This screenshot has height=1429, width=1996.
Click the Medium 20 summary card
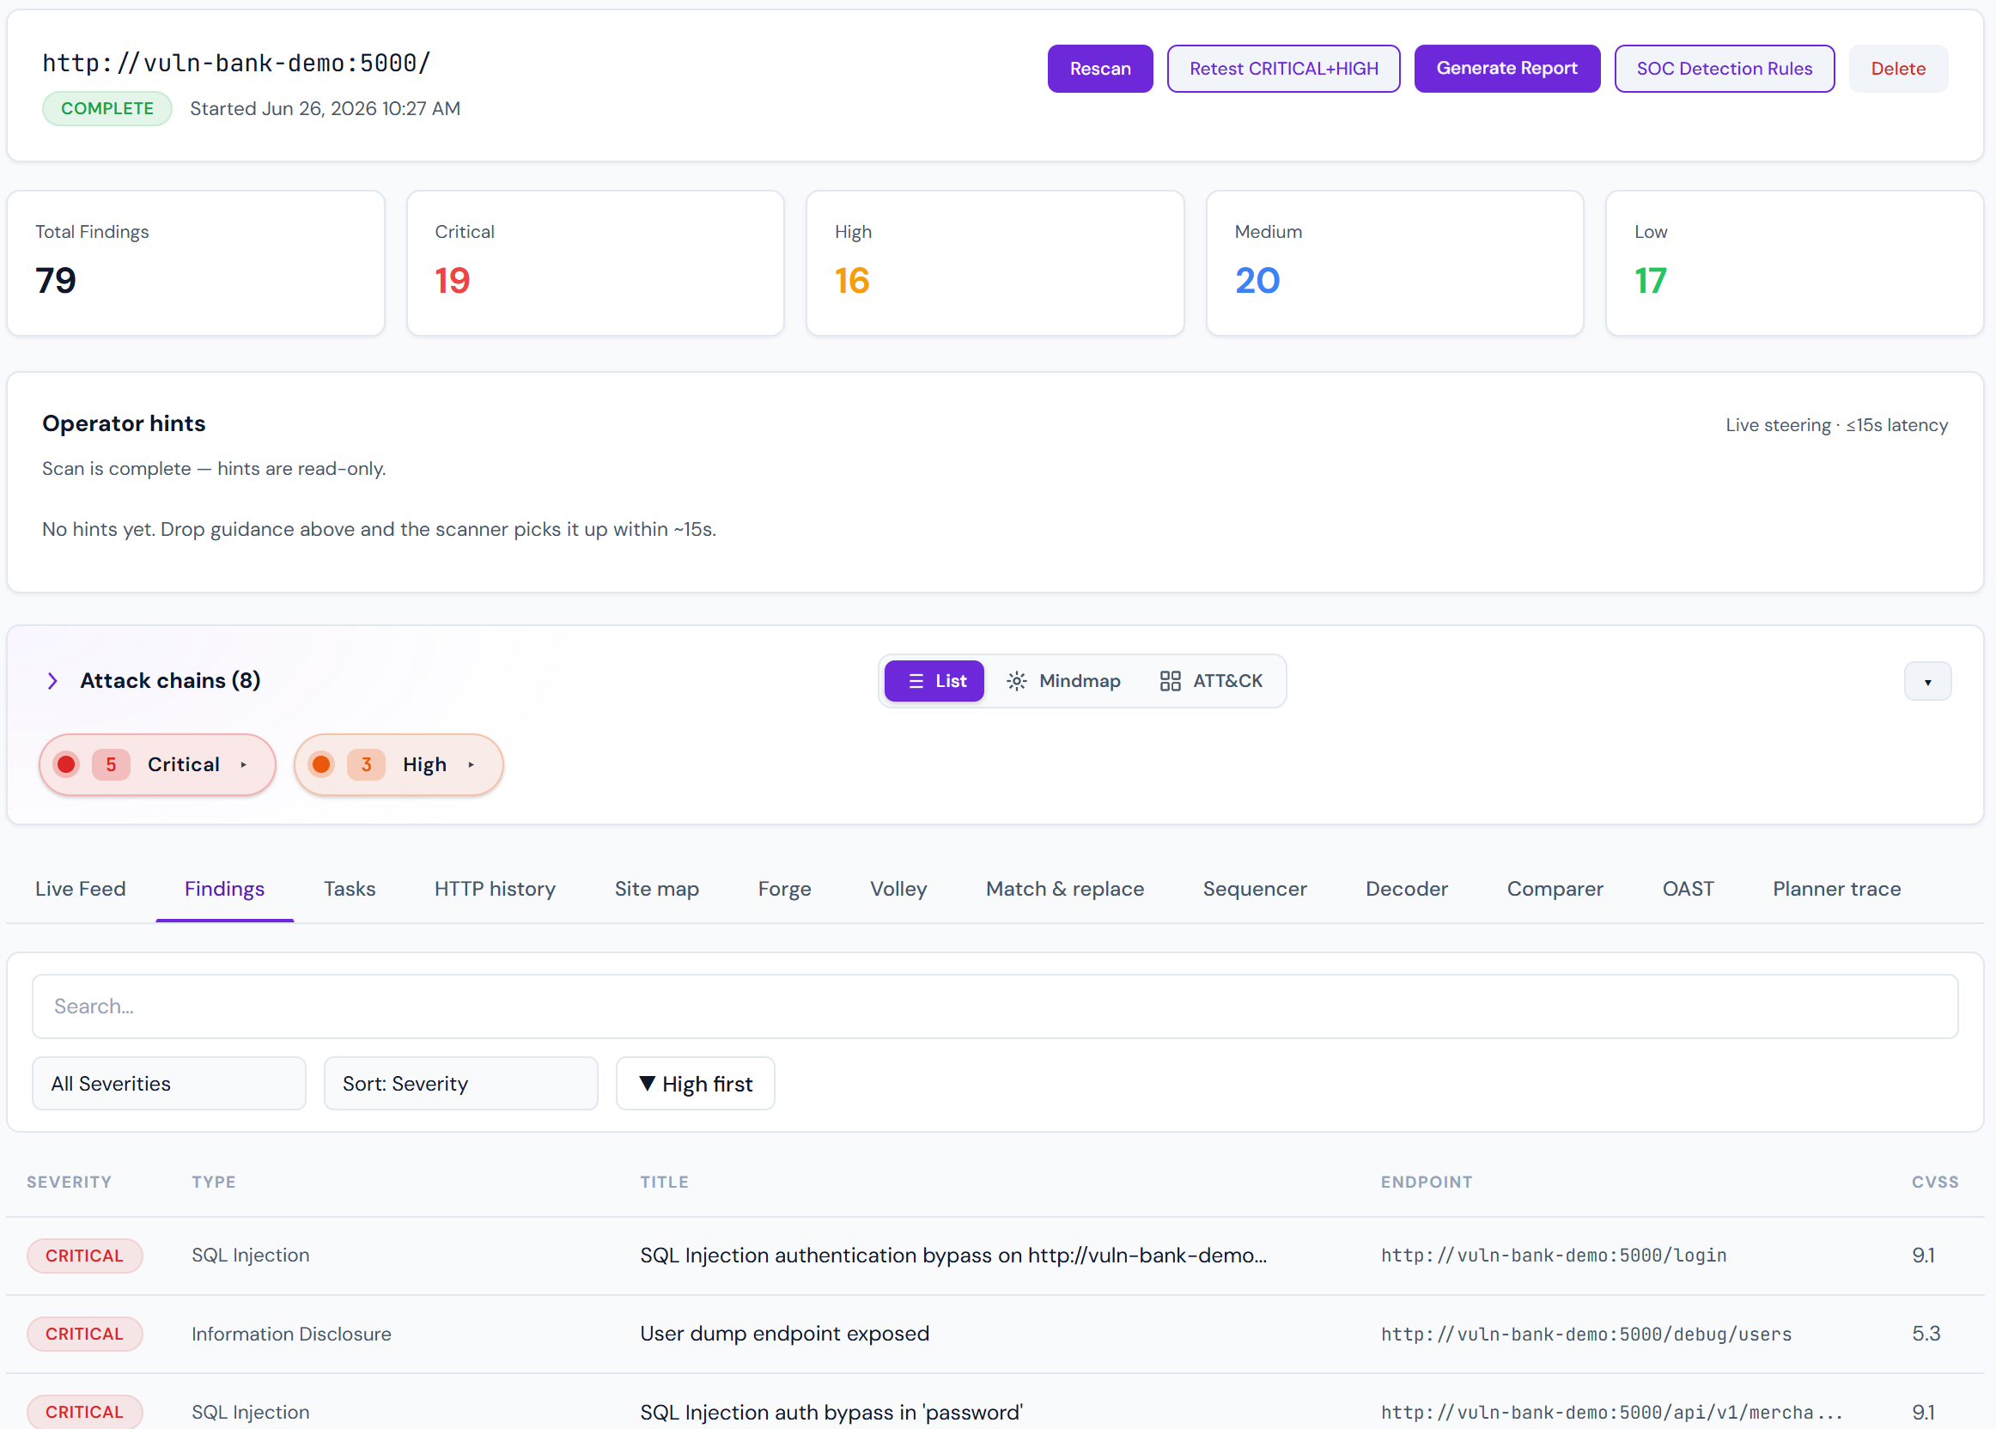pyautogui.click(x=1394, y=263)
